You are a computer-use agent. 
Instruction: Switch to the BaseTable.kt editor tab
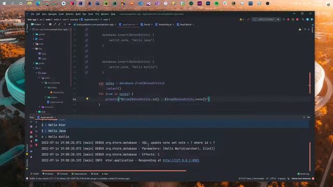point(185,24)
